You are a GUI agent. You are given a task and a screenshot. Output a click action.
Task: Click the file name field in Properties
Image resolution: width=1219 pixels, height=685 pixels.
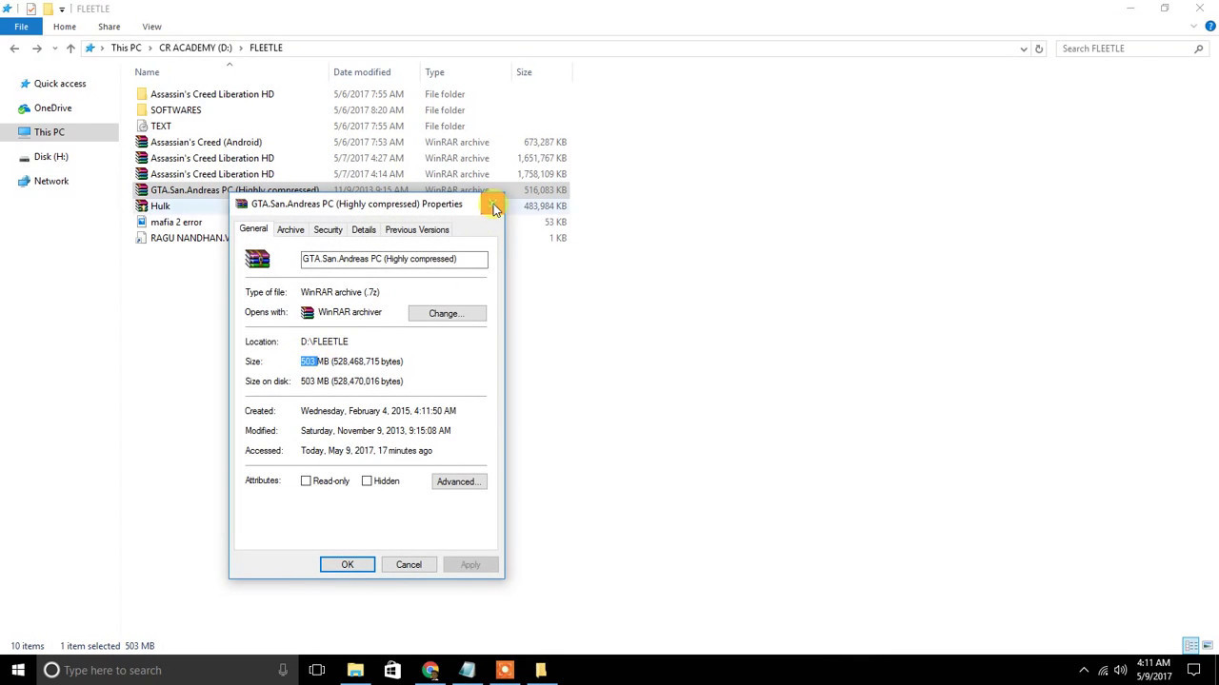(x=394, y=259)
